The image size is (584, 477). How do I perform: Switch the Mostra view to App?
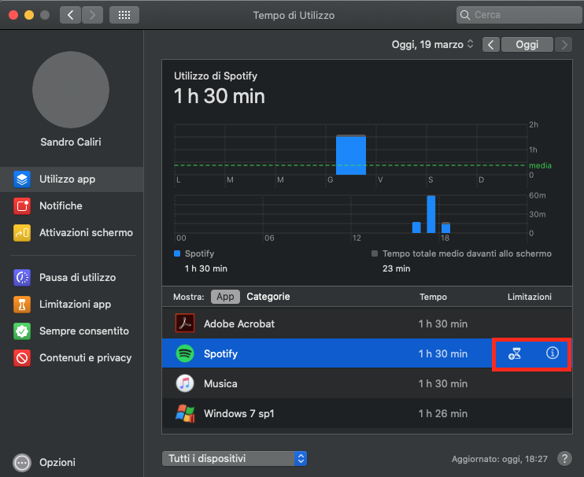click(225, 297)
